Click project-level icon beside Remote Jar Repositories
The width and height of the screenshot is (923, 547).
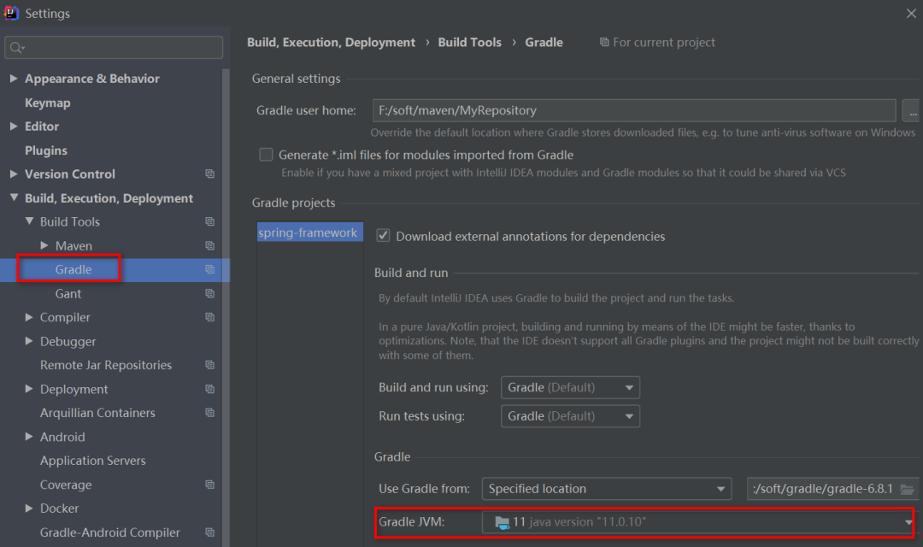(x=209, y=365)
